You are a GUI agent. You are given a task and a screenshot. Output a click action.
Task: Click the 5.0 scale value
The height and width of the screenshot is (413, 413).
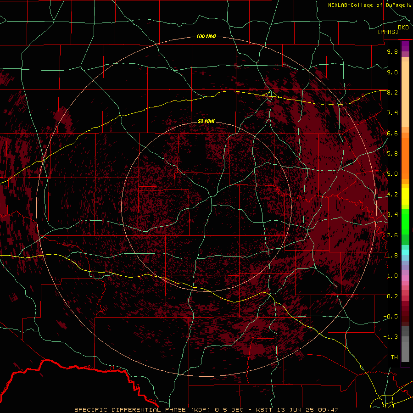point(392,174)
